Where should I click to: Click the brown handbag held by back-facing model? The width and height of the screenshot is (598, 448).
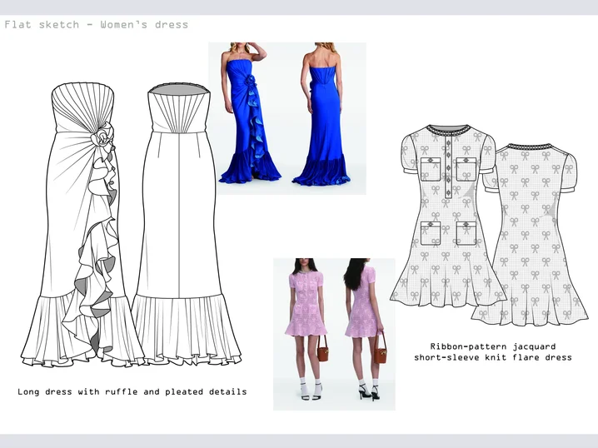(x=380, y=351)
